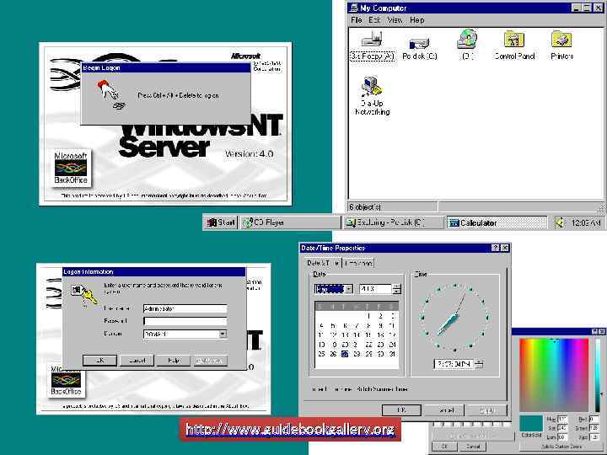
Task: Click the teal Color|Solid preview swatch
Action: click(531, 423)
